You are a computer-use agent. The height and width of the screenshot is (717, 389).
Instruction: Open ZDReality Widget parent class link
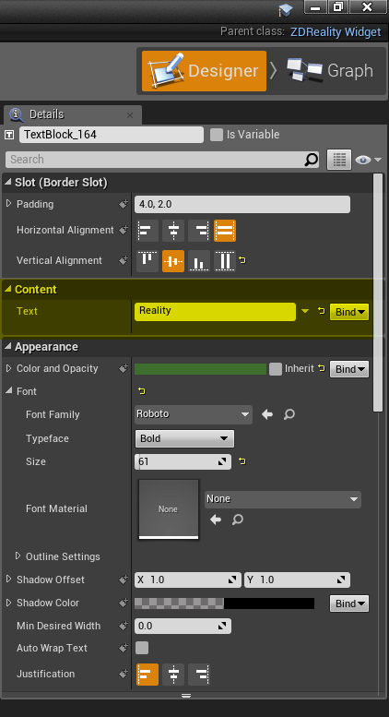coord(336,32)
